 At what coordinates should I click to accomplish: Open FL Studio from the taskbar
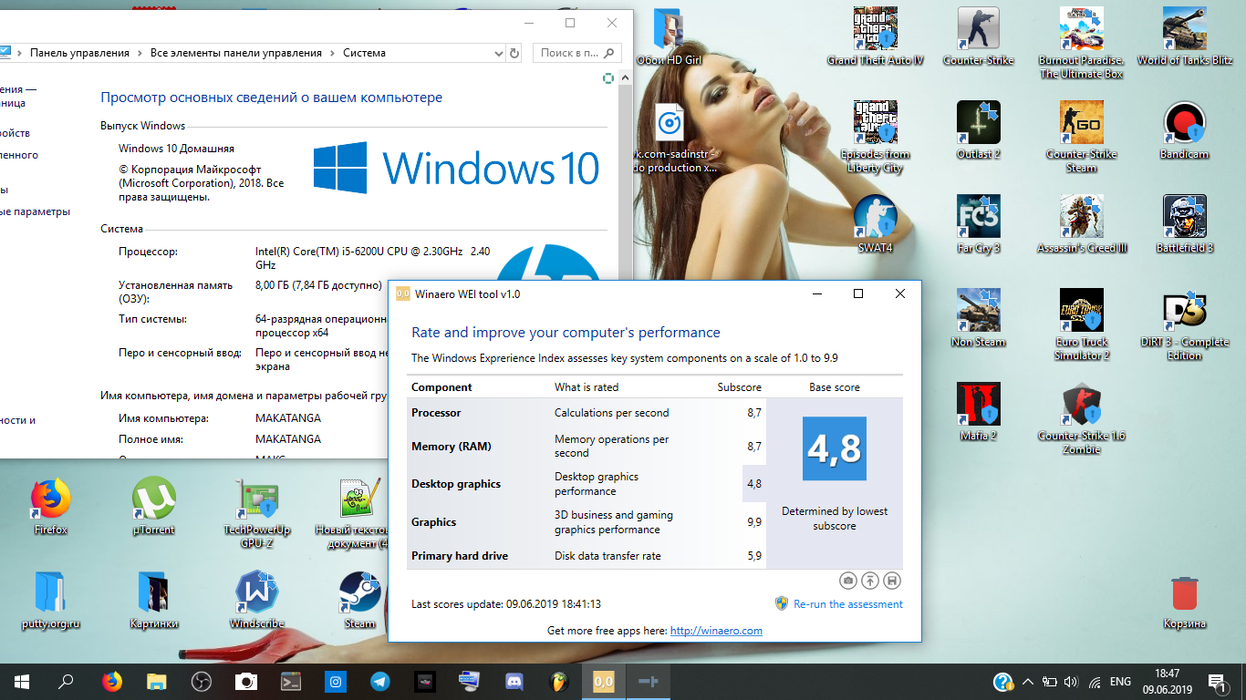[559, 681]
